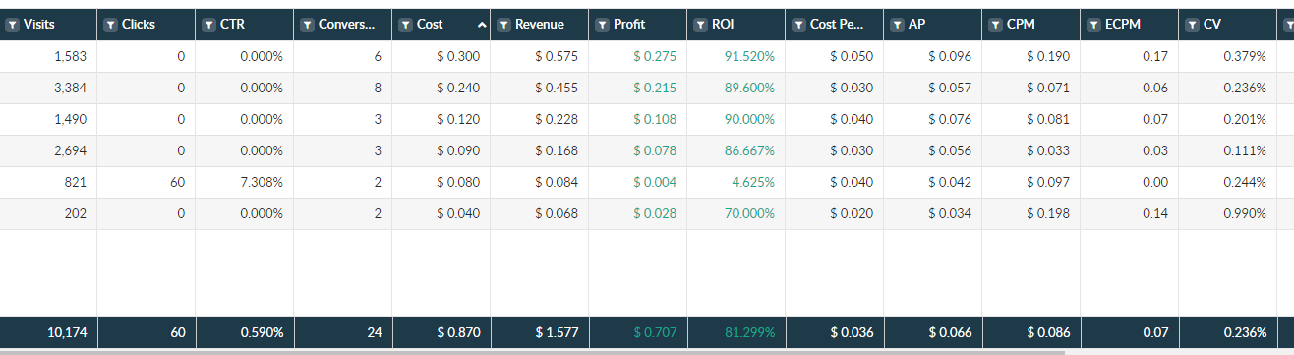Click the CTR value 7.308%
Image resolution: width=1294 pixels, height=355 pixels.
262,183
